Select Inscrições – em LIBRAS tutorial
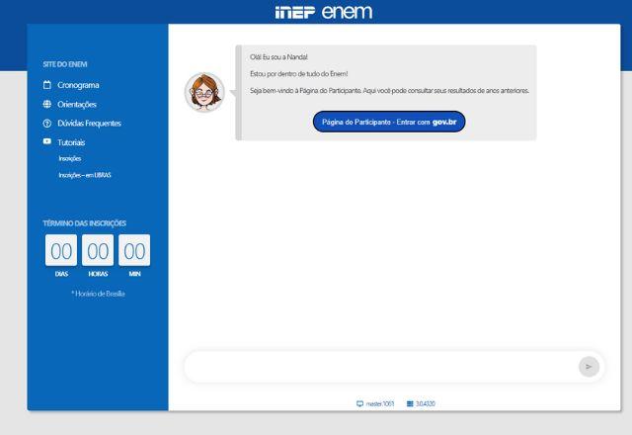632x435 pixels. 85,175
